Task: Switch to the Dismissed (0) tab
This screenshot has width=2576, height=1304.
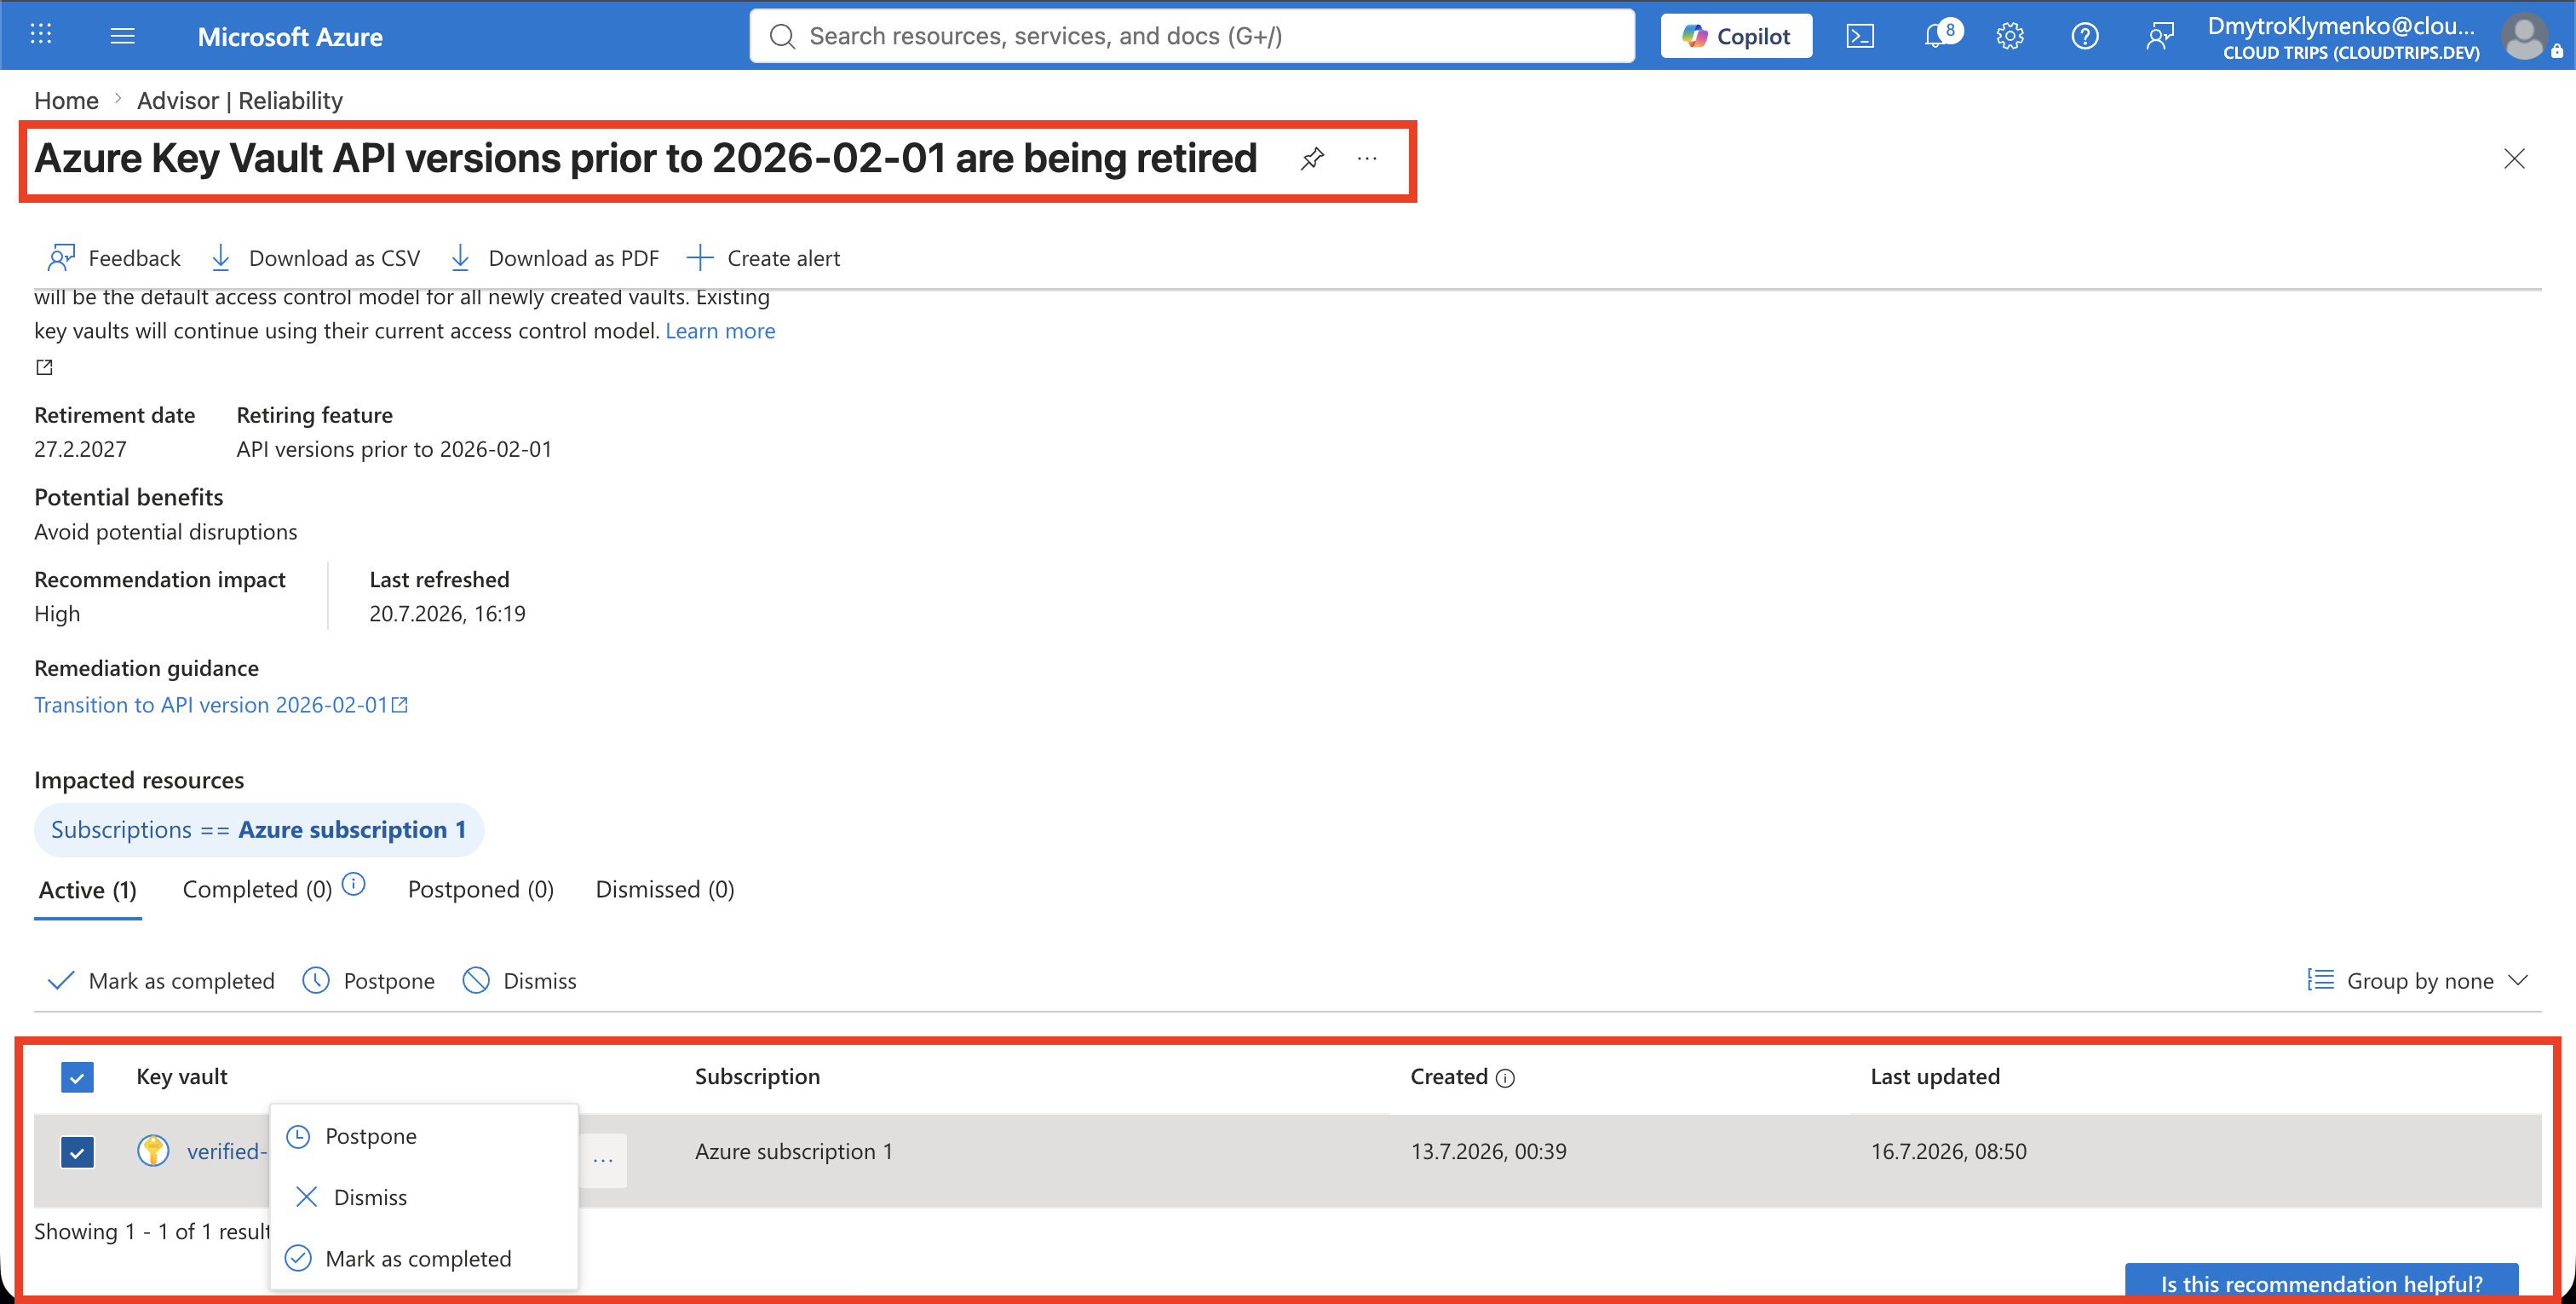Action: [x=665, y=890]
